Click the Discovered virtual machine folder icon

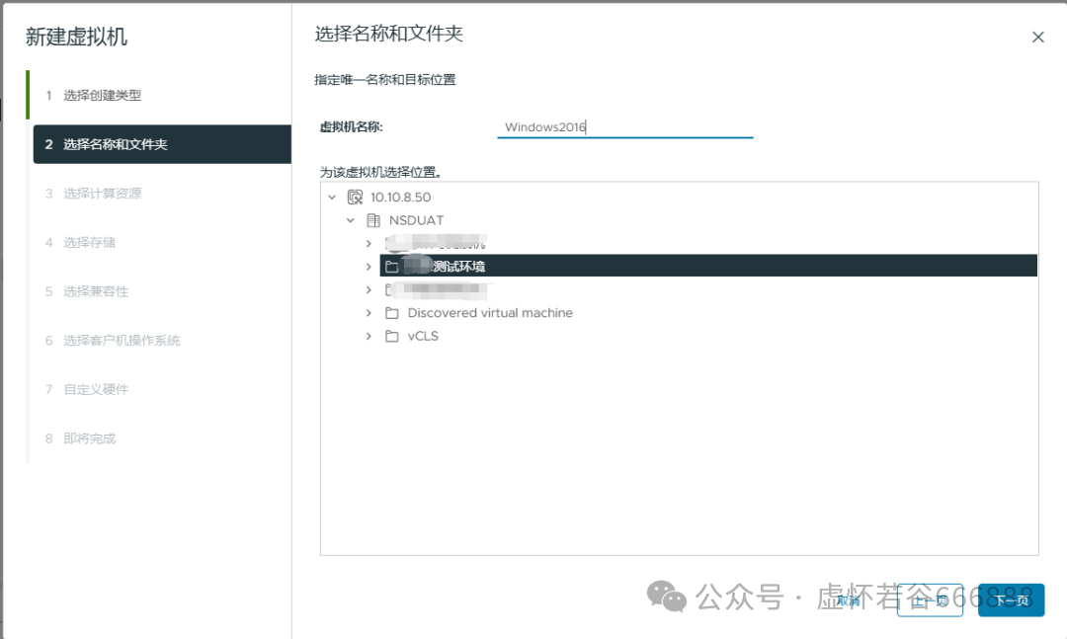click(392, 313)
